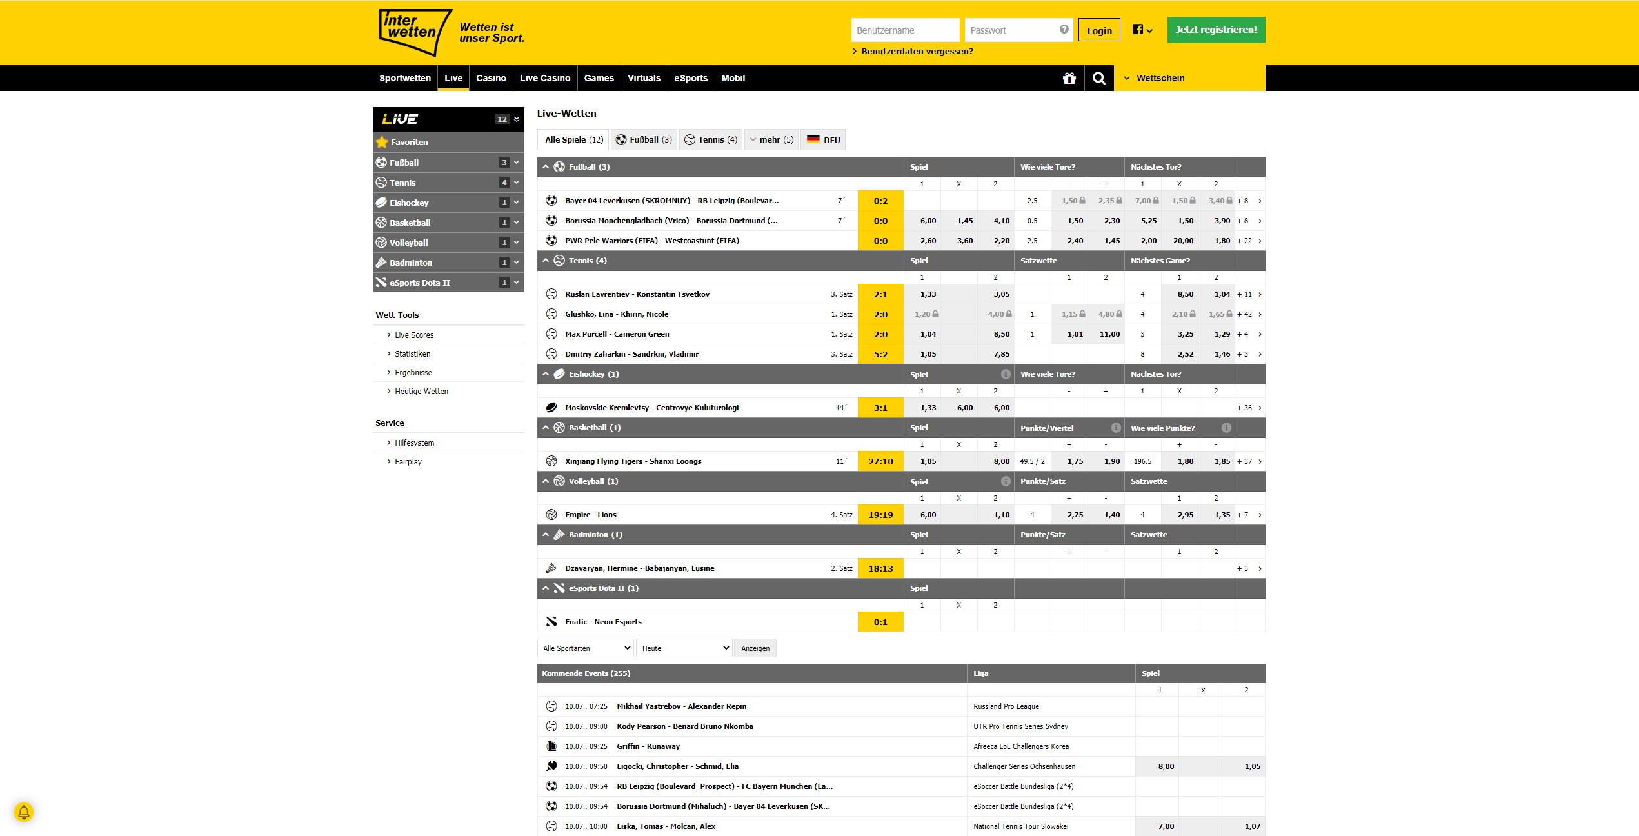
Task: Open the search magnifier icon
Action: coord(1099,78)
